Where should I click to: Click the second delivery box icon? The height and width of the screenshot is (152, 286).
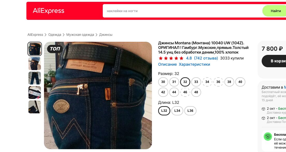tap(263, 118)
